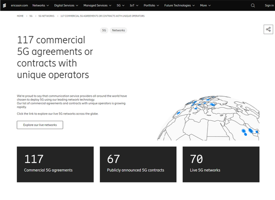Expand the Digital Services dropdown

point(66,5)
